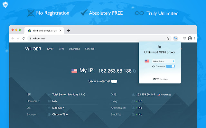The width and height of the screenshot is (206, 128).
Task: Click the Connect arrows icon in popup
Action: [x=153, y=66]
